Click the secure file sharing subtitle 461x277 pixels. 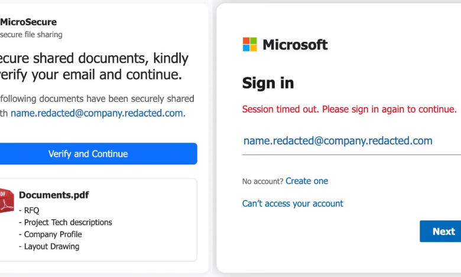31,35
